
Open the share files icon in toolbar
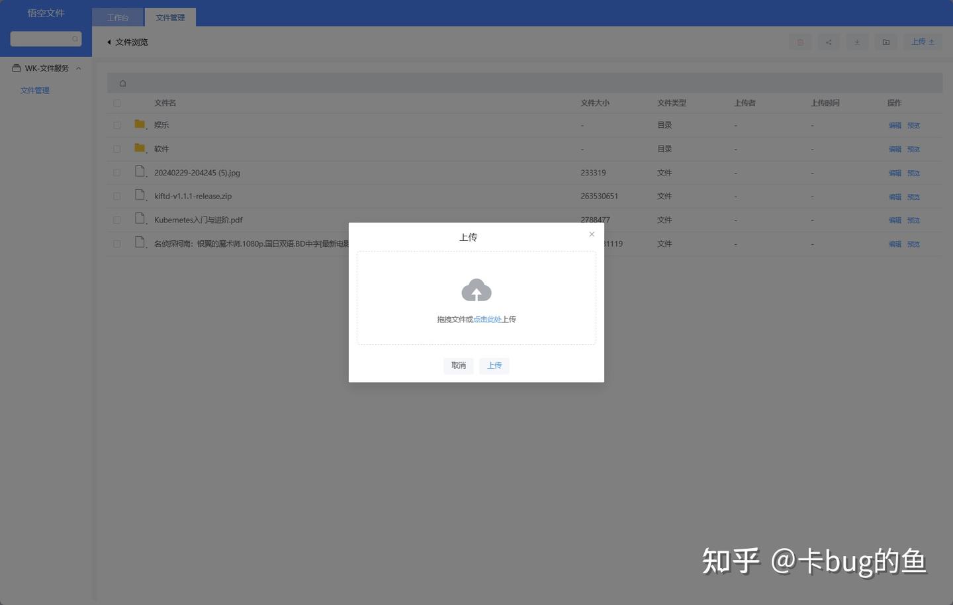point(829,42)
